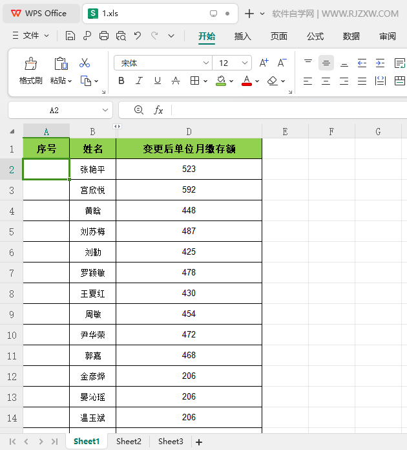
Task: Open the 宋体 font name dropdown
Action: click(x=205, y=63)
